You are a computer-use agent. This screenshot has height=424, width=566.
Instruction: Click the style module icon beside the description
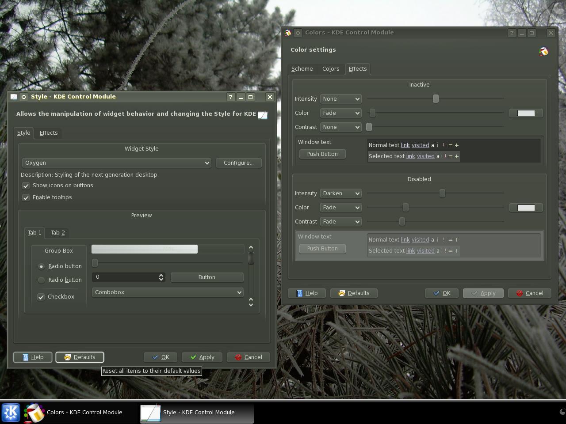[x=263, y=115]
